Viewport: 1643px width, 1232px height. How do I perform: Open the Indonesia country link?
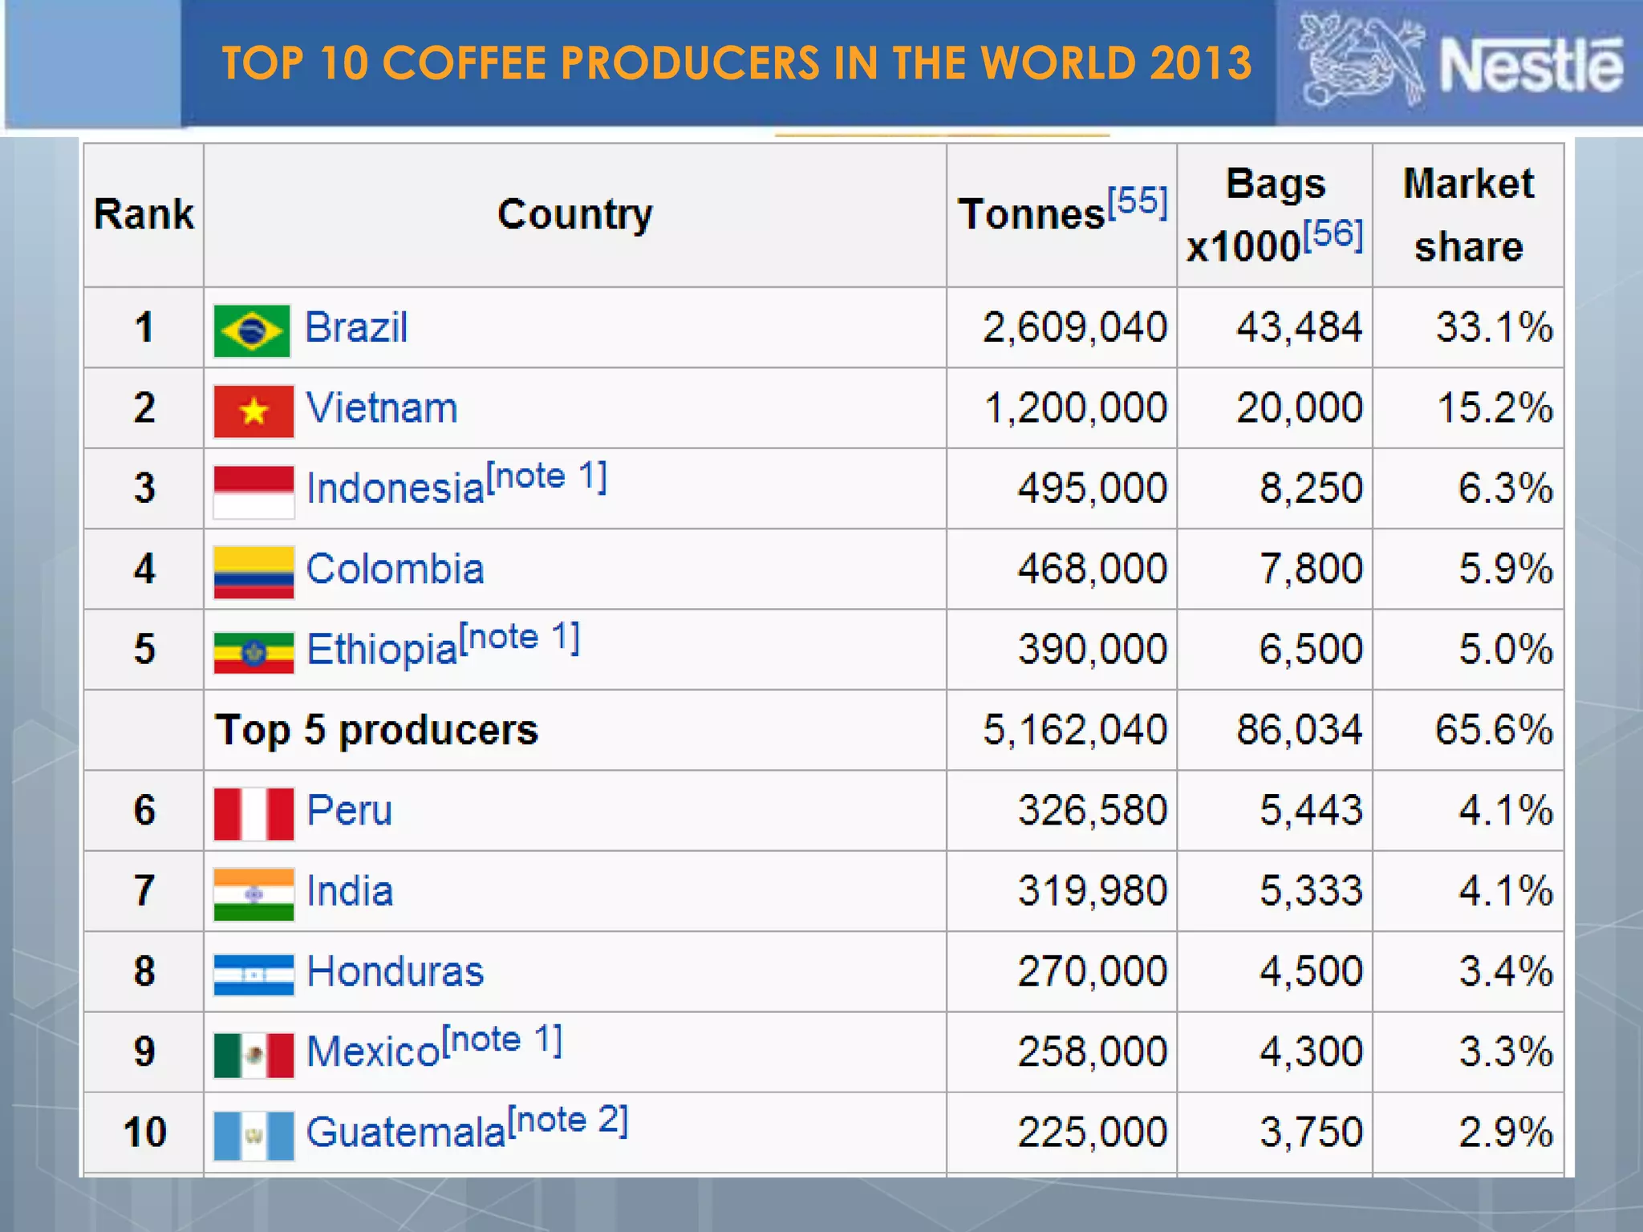click(x=396, y=488)
